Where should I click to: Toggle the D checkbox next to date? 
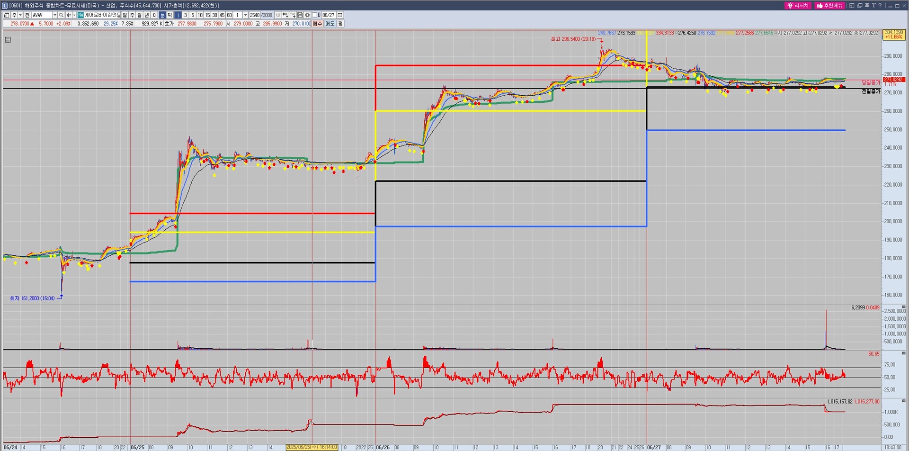coord(314,15)
